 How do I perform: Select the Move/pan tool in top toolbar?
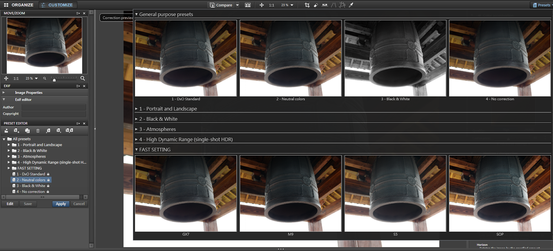(262, 5)
